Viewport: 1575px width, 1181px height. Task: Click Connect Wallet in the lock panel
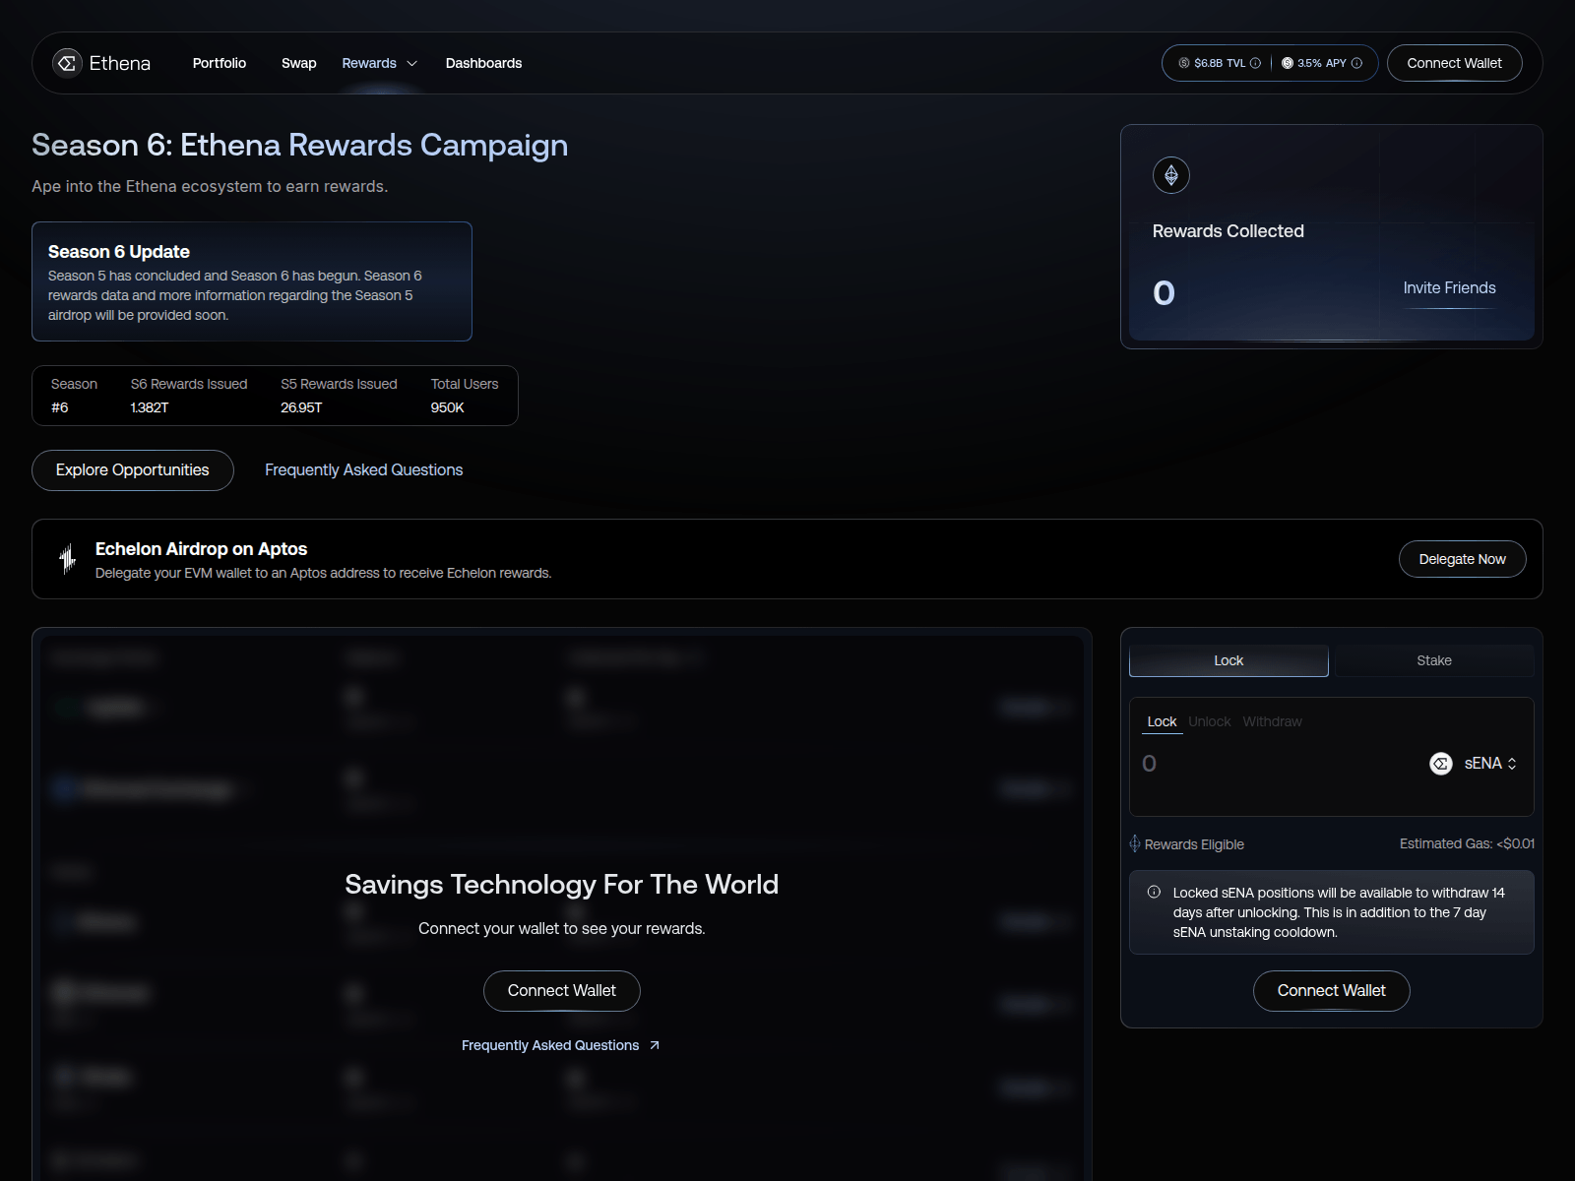[1331, 991]
